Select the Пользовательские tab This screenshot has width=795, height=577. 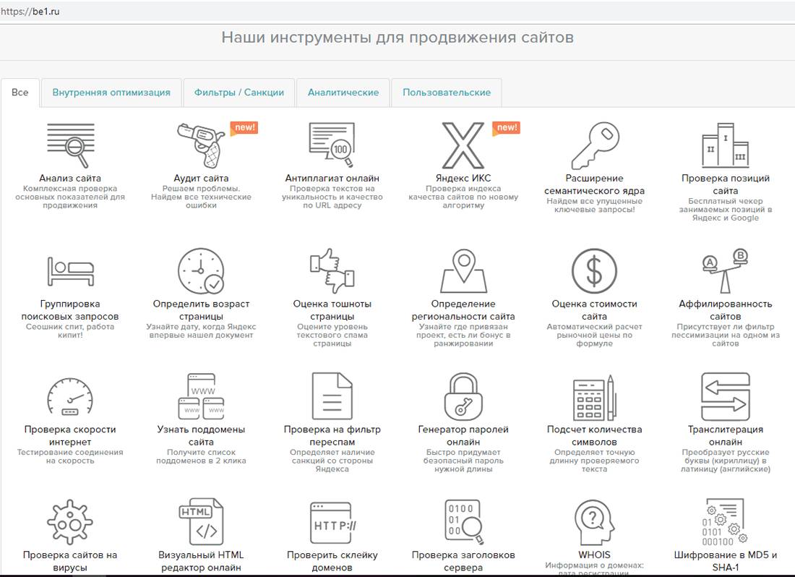(446, 93)
